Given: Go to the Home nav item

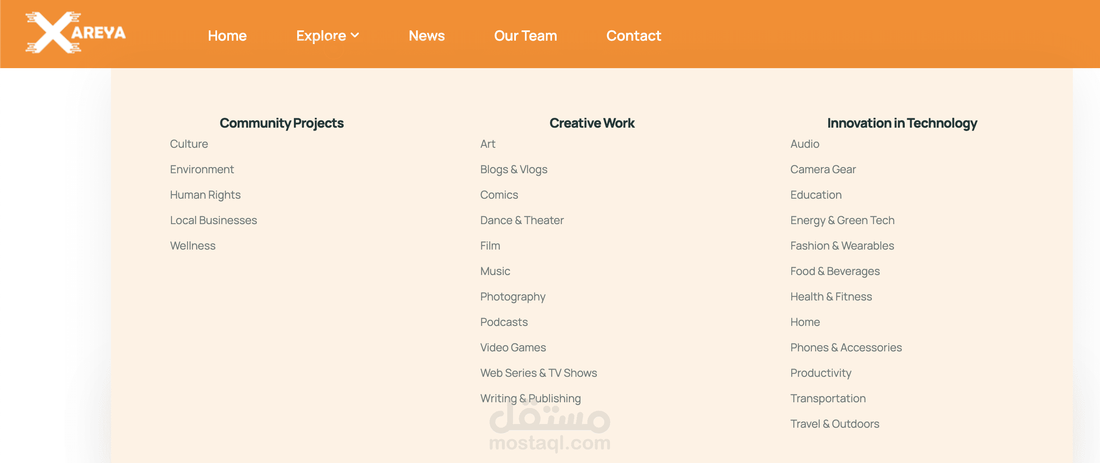Looking at the screenshot, I should [227, 35].
